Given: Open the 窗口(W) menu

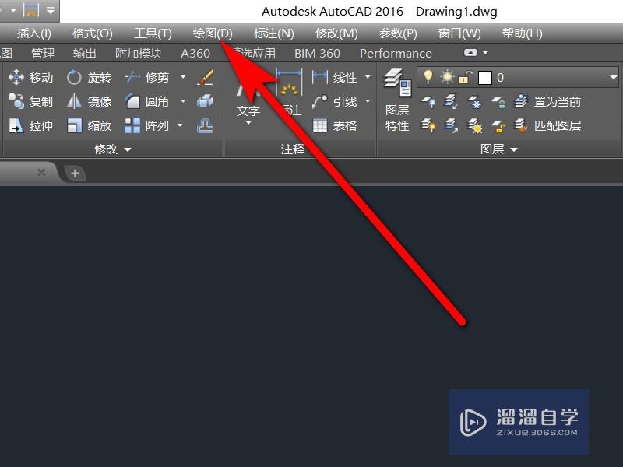Looking at the screenshot, I should 459,33.
